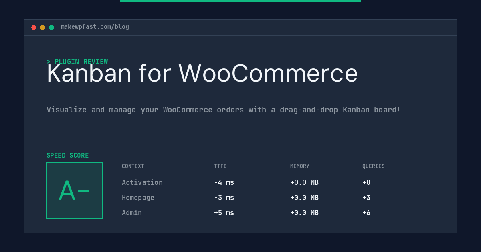The height and width of the screenshot is (252, 481).
Task: Click the Admin memory value +0.0 MB
Action: [x=304, y=213]
